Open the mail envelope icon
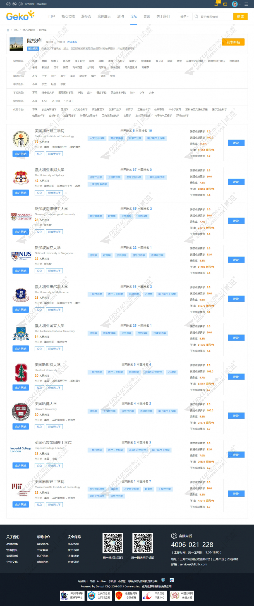This screenshot has width=254, height=606. tap(225, 4)
